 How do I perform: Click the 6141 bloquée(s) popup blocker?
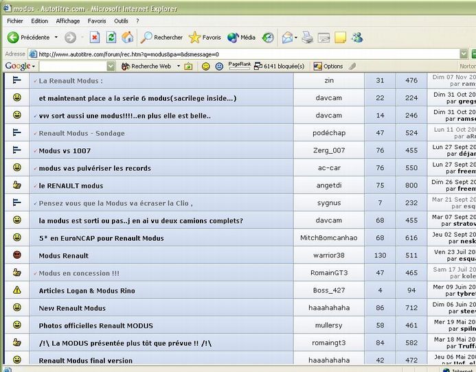coord(279,66)
